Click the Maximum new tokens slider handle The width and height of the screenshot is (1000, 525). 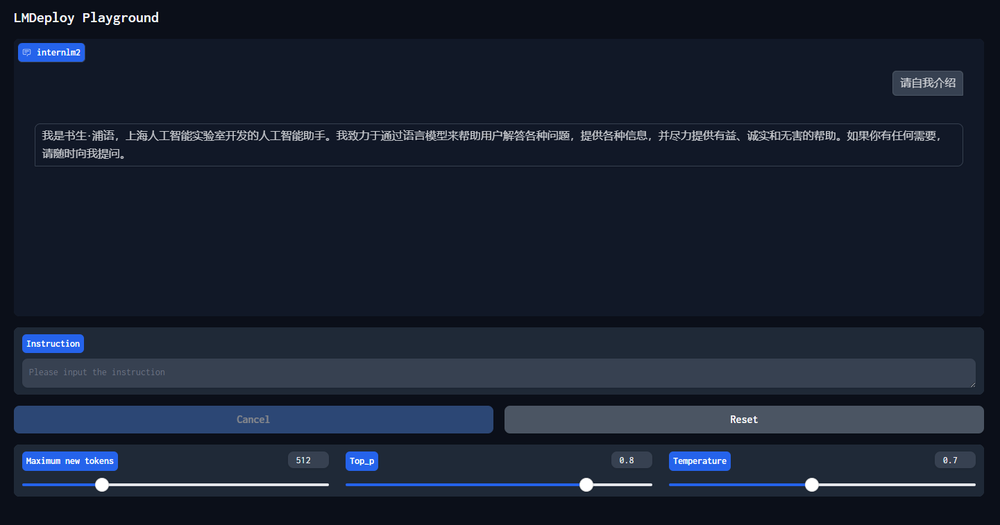click(x=102, y=485)
